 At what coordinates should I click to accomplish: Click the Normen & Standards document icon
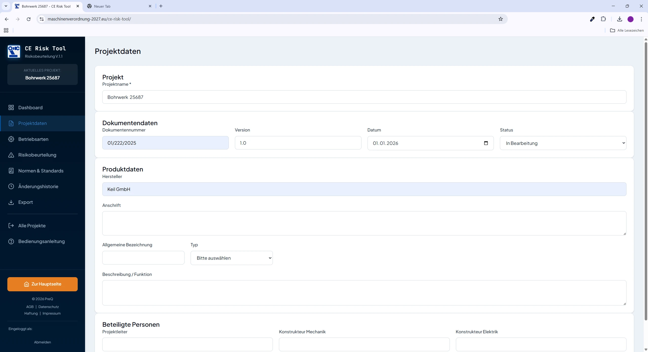pyautogui.click(x=11, y=171)
